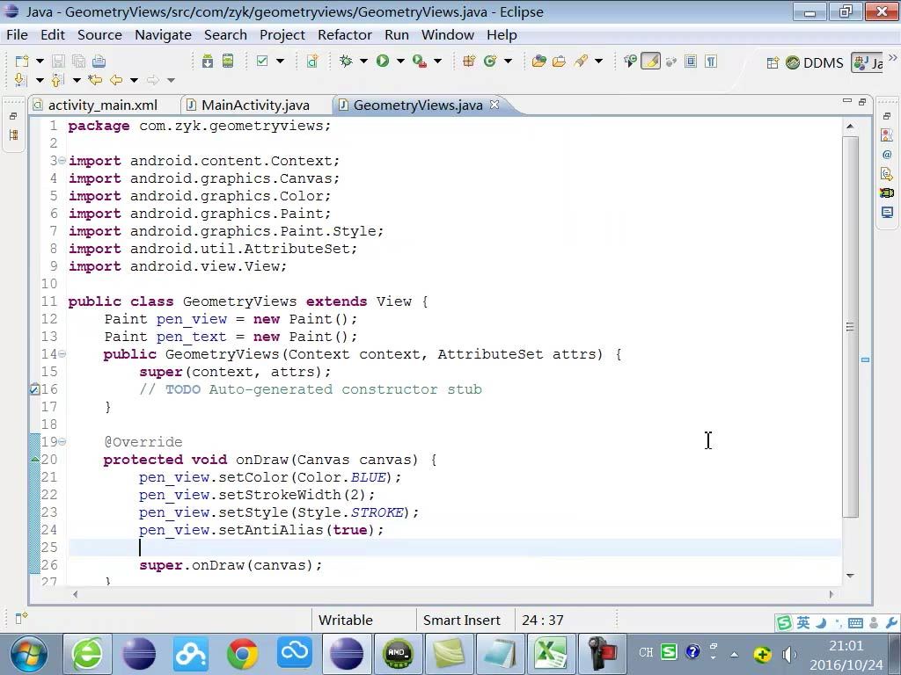Click the Open Perspective icon
The height and width of the screenshot is (675, 901).
click(x=773, y=62)
